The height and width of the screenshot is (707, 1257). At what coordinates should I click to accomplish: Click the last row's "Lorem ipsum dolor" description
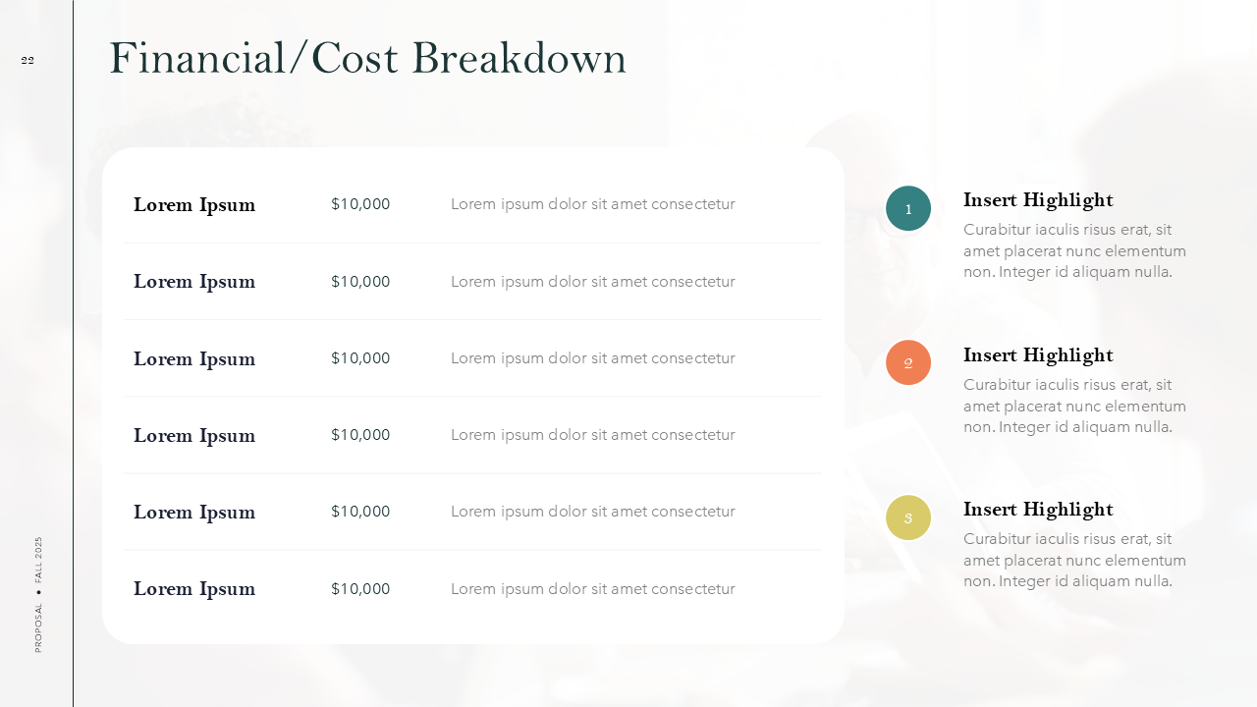[x=592, y=589]
